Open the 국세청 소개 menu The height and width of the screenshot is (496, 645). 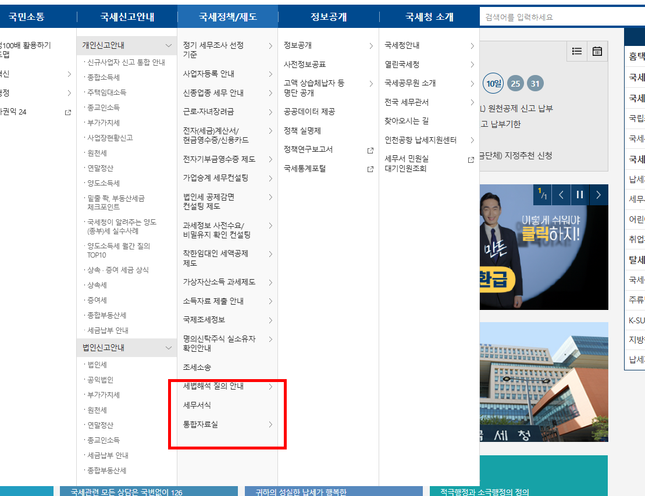428,17
